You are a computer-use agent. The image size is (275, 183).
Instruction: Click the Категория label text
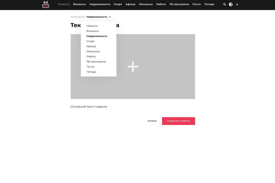click(x=78, y=17)
